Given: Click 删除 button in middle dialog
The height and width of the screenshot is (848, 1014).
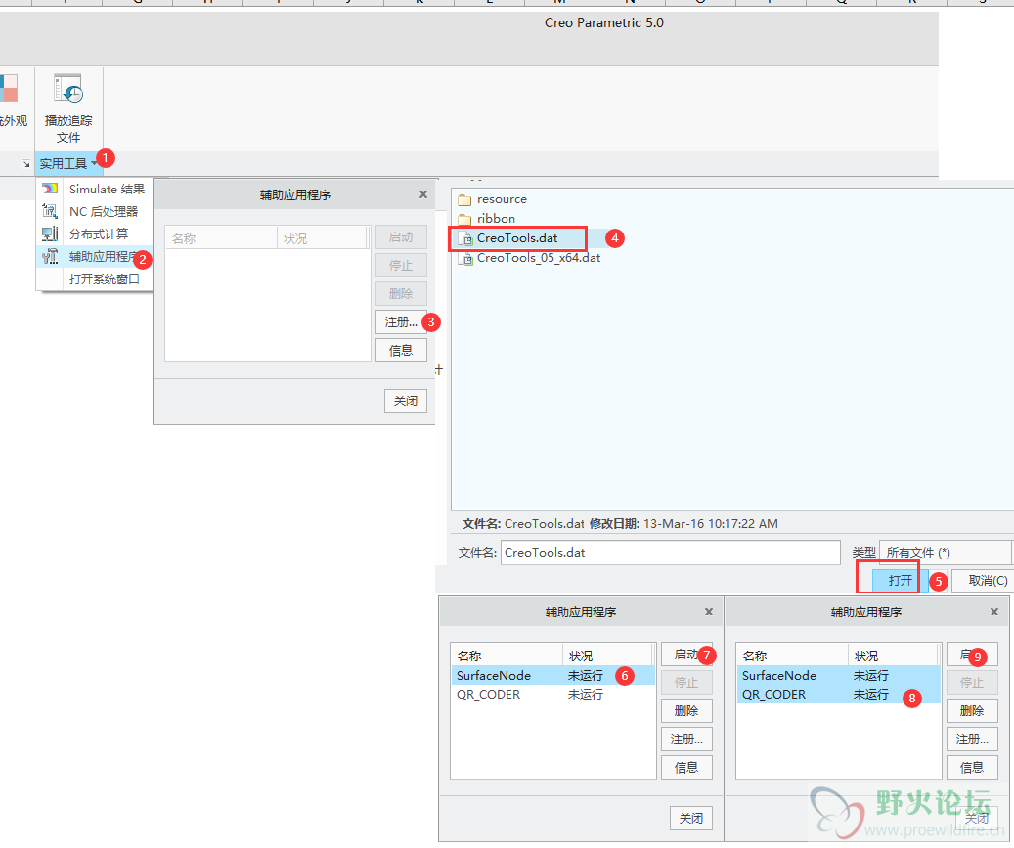Looking at the screenshot, I should coord(686,711).
